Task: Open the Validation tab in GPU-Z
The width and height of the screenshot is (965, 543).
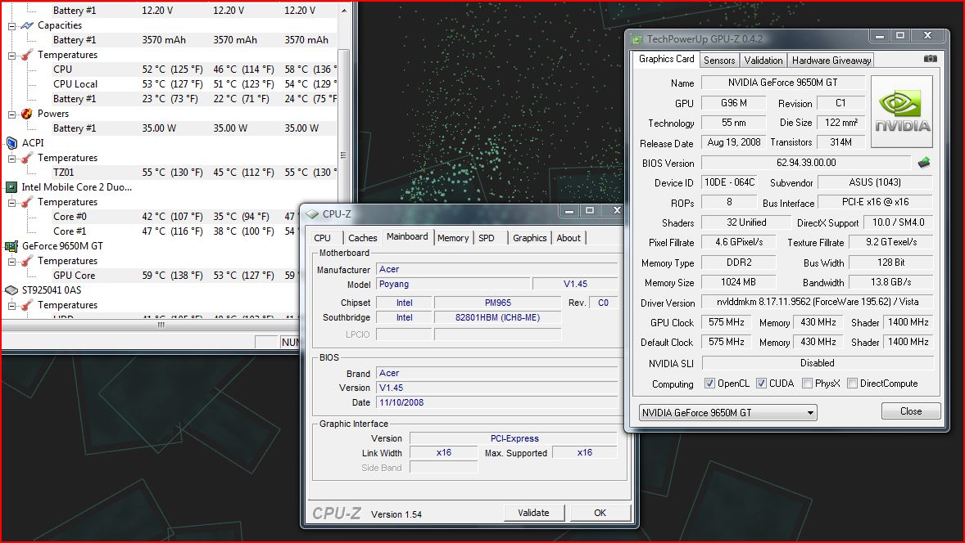Action: coord(763,61)
